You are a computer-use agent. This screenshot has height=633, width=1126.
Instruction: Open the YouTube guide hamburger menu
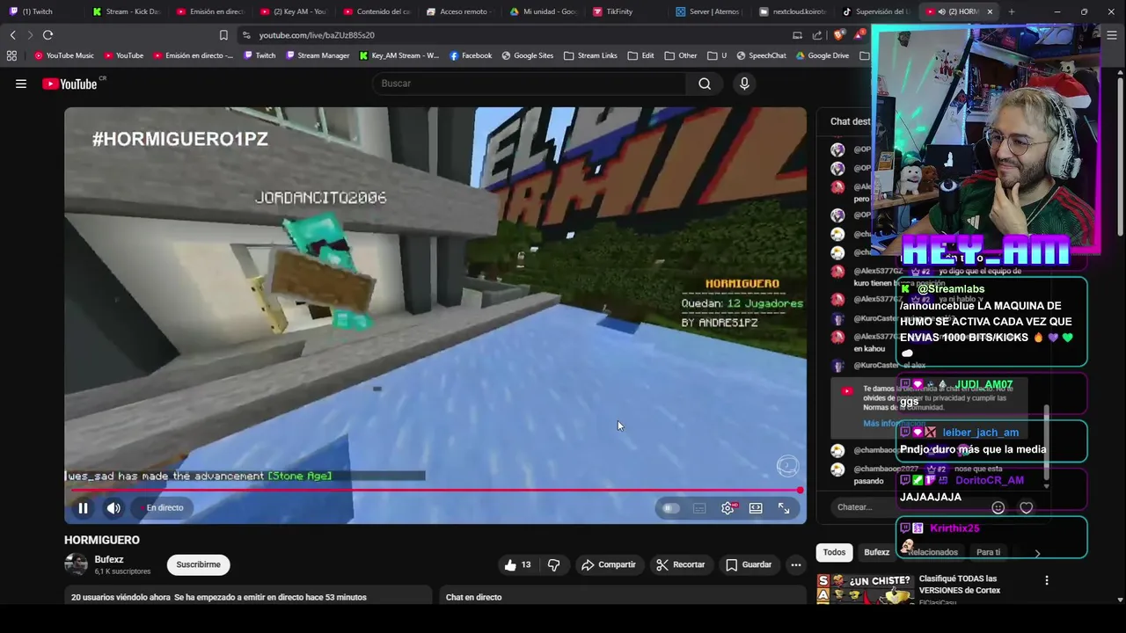coord(21,84)
